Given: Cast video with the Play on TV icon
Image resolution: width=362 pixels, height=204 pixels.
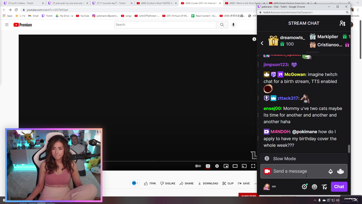Looking at the screenshot, I should click(244, 166).
